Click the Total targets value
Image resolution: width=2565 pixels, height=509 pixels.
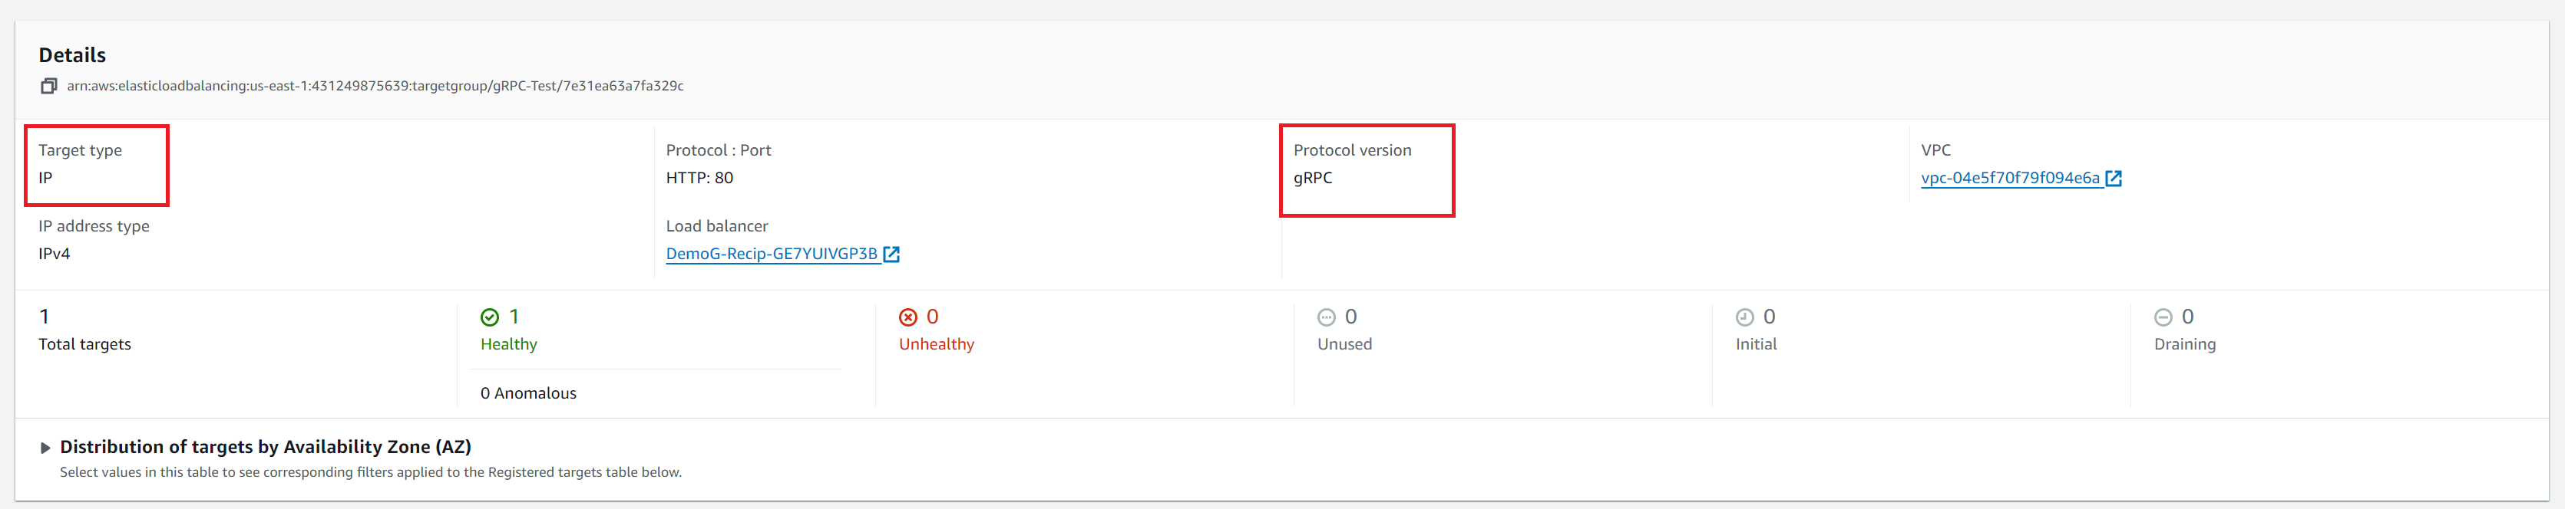(44, 316)
